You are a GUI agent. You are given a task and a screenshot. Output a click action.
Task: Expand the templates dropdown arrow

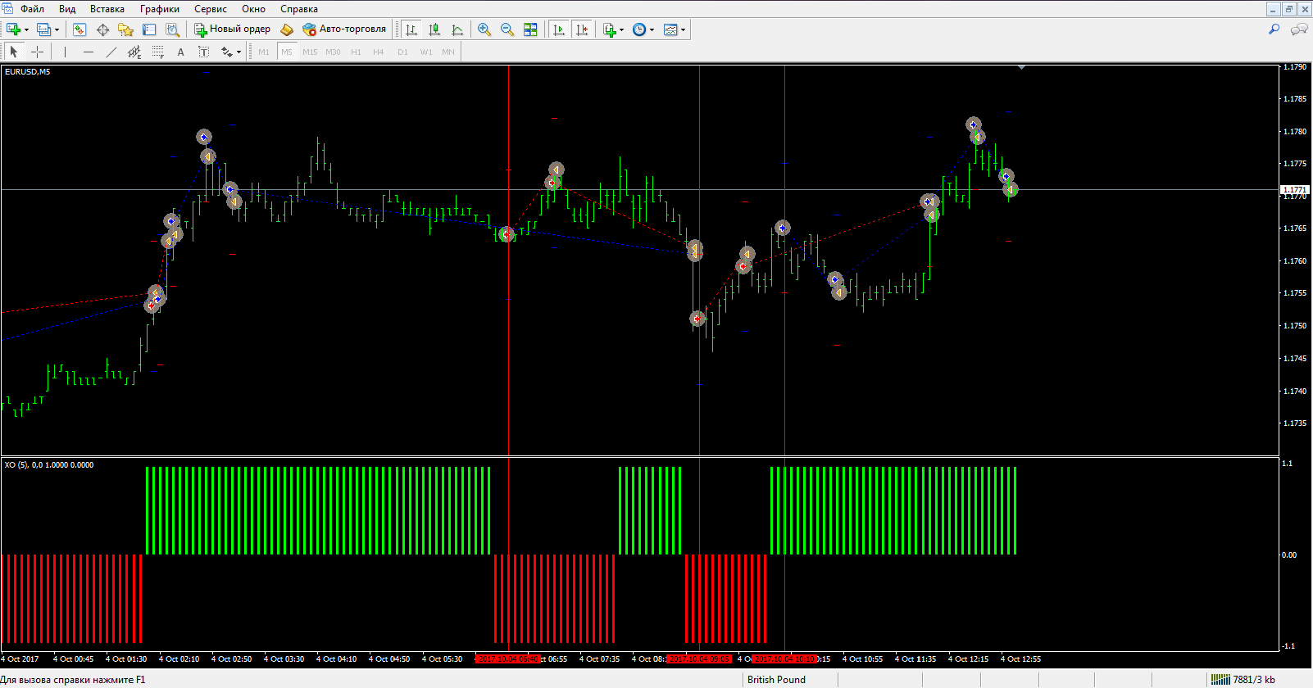tap(683, 29)
